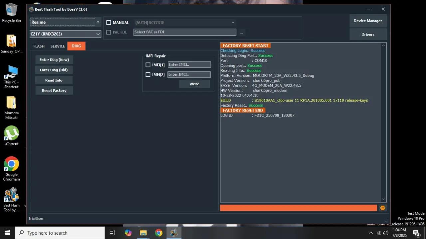Click the TrialUser status bar text
426x239 pixels.
click(x=36, y=218)
